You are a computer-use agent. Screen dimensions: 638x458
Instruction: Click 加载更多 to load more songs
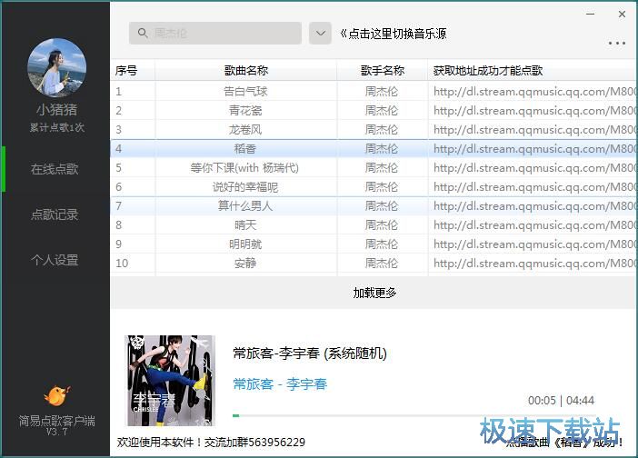[374, 293]
